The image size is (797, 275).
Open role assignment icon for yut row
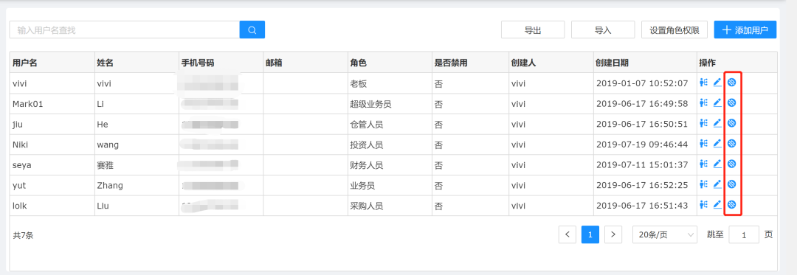click(x=704, y=184)
